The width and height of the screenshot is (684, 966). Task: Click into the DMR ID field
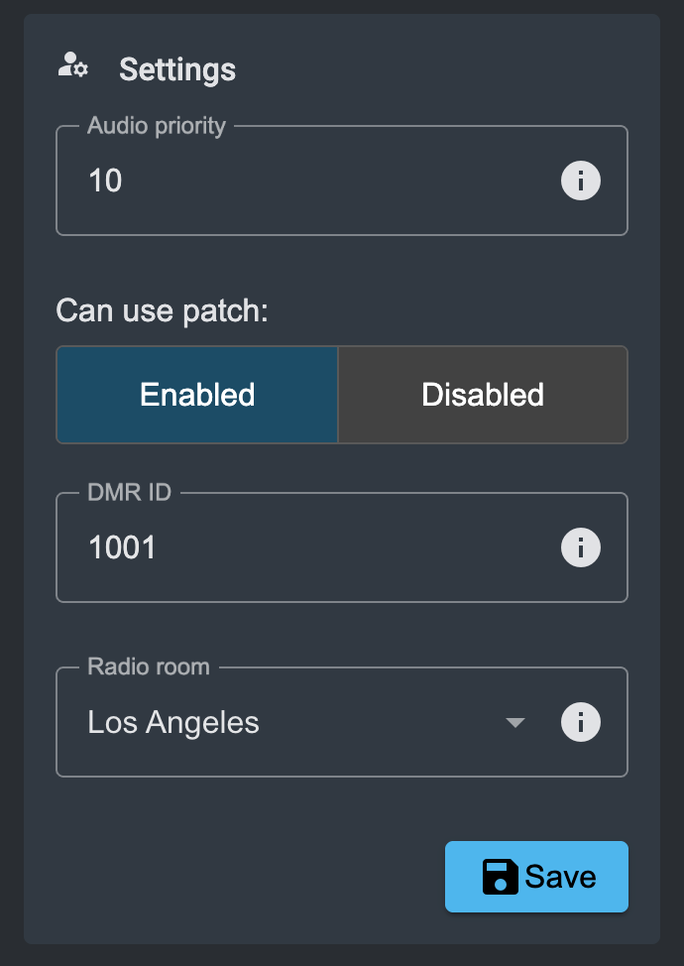[x=317, y=547]
